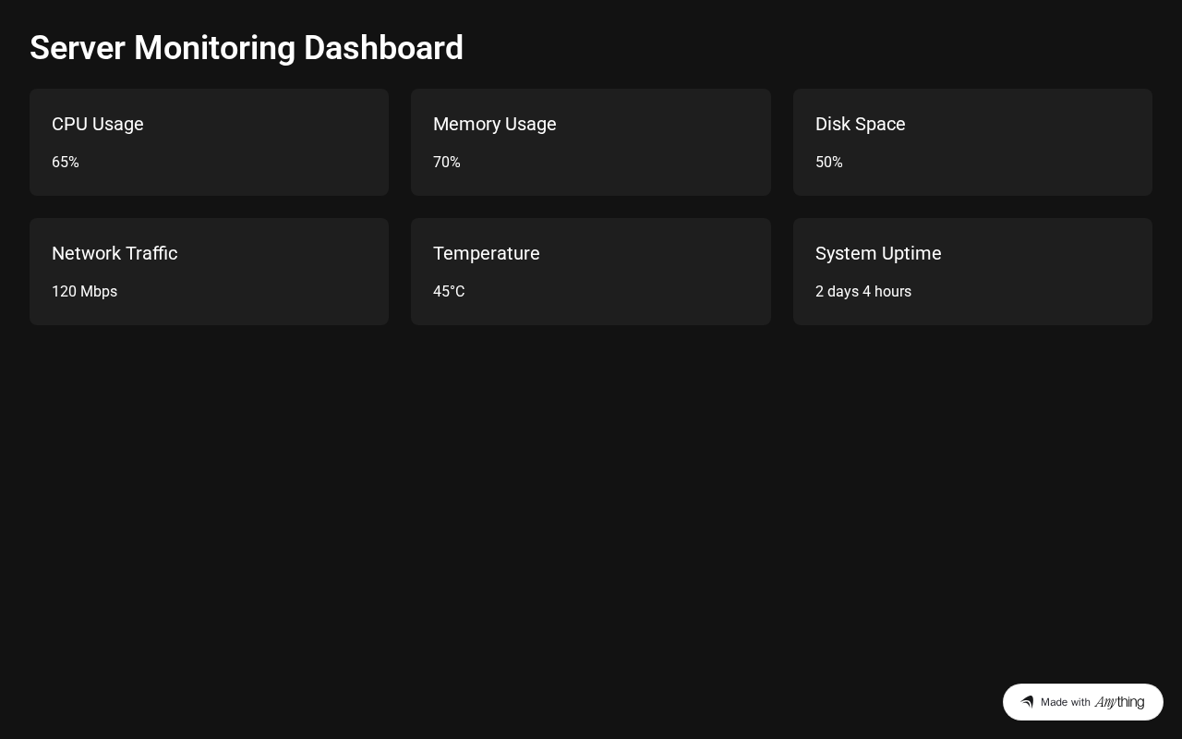Click the 65% CPU reading

[x=66, y=163]
